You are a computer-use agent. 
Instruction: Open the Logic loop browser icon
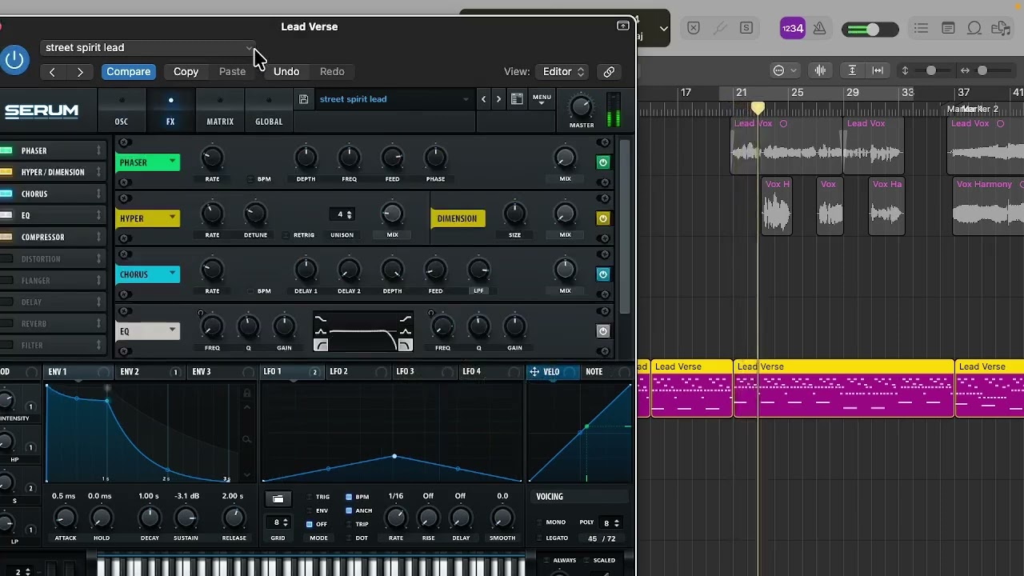click(x=974, y=29)
